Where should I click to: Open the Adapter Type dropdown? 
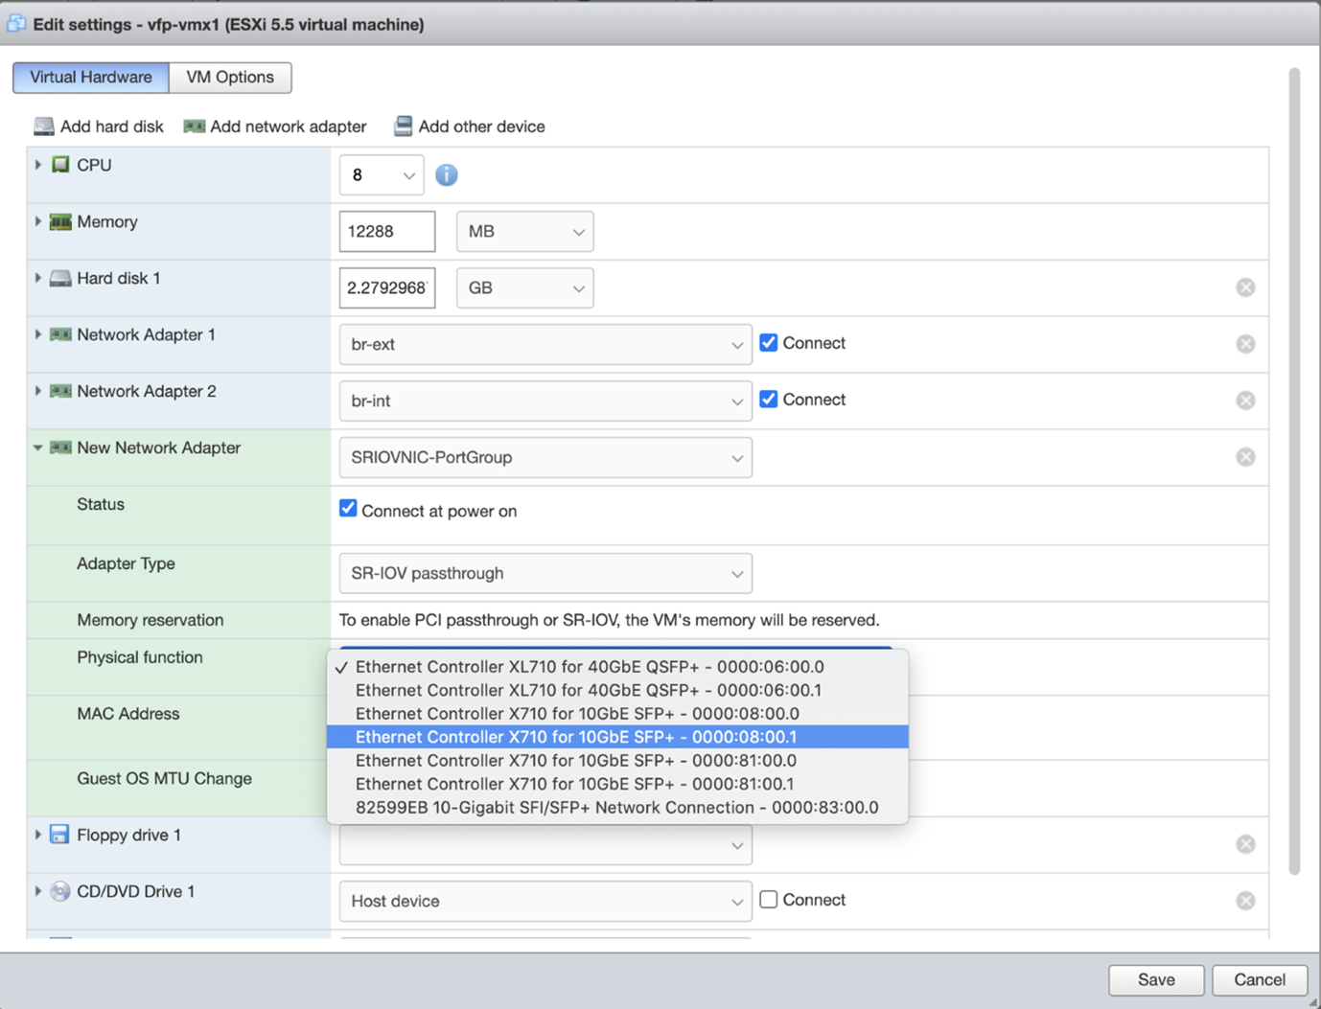click(545, 573)
